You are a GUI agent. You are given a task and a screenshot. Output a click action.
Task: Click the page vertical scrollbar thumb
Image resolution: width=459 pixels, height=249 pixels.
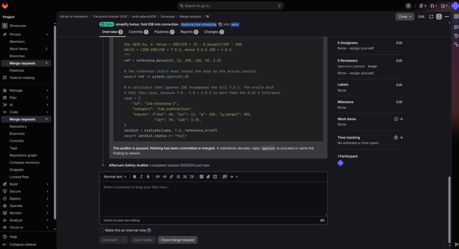click(x=449, y=209)
